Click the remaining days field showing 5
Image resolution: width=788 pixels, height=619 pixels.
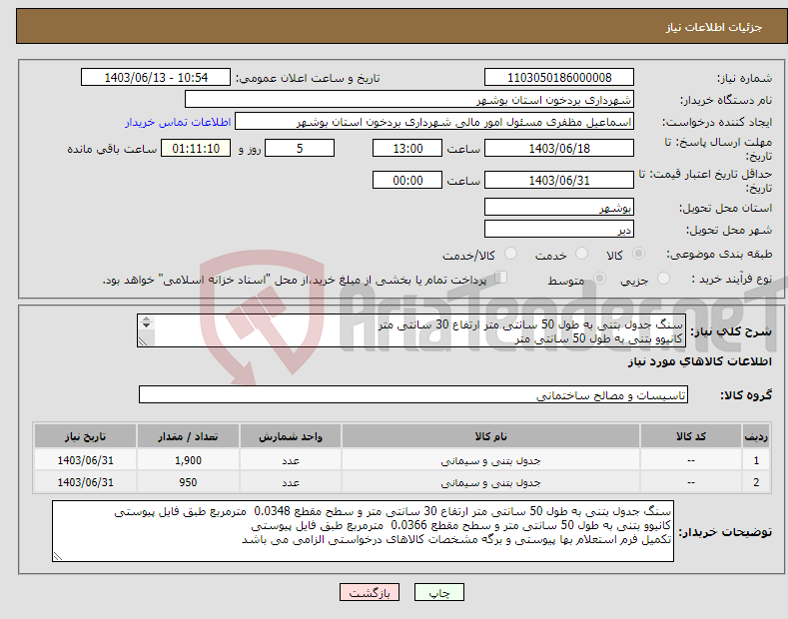click(x=300, y=148)
